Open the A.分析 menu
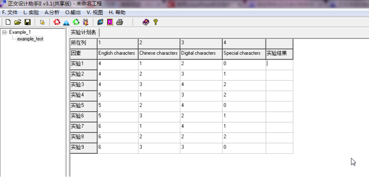 coord(52,12)
